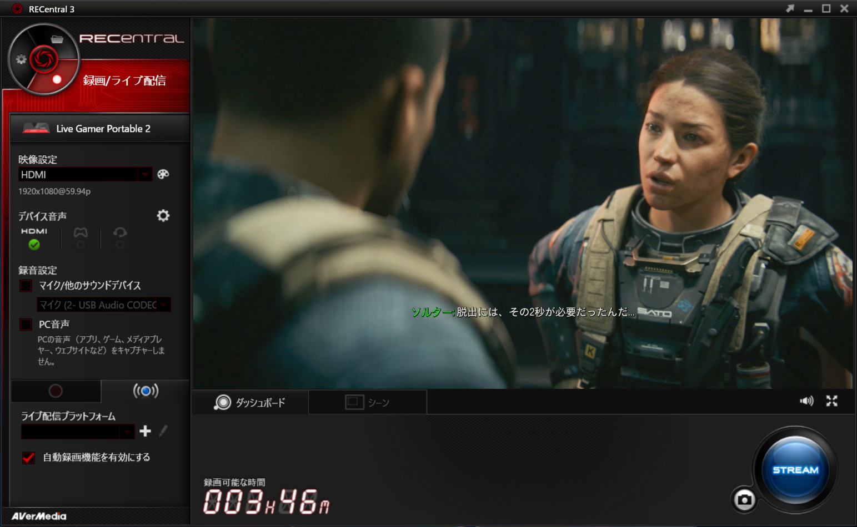This screenshot has width=857, height=527.
Task: Take a snapshot with the camera icon
Action: 744,500
